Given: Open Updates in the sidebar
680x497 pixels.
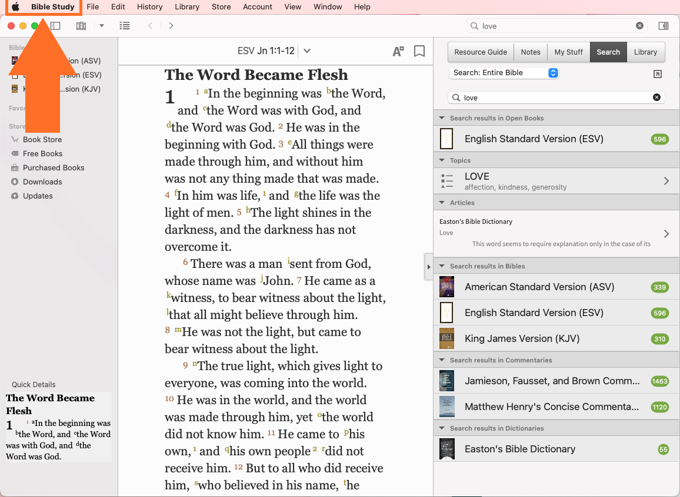Looking at the screenshot, I should pyautogui.click(x=38, y=196).
